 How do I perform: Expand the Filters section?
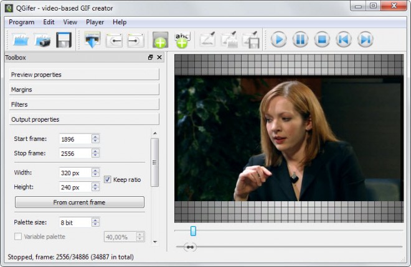tap(84, 104)
